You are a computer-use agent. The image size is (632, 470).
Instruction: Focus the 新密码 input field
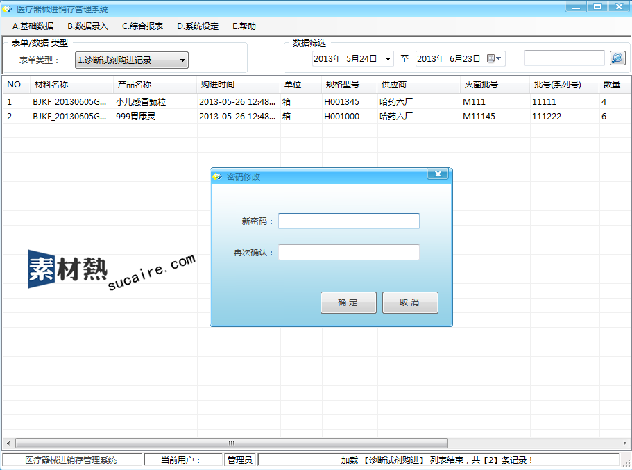pyautogui.click(x=349, y=221)
